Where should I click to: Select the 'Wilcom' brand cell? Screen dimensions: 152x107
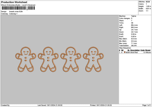click(148, 52)
